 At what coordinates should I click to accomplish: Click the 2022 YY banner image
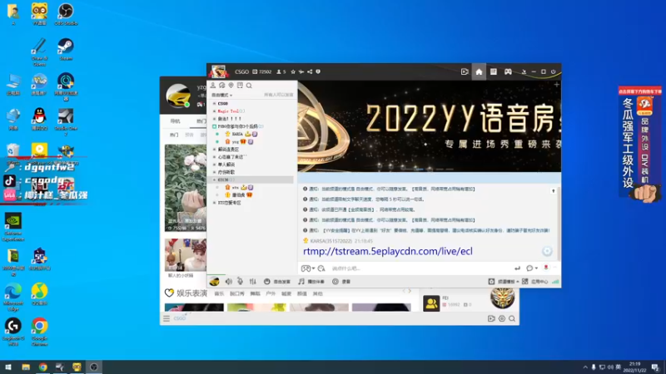(429, 126)
